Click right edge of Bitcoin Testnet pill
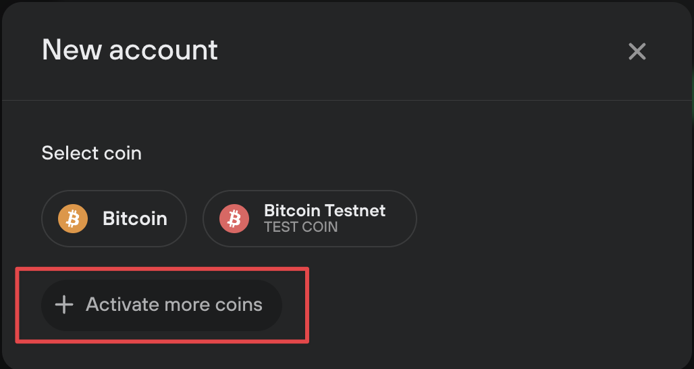 [x=412, y=218]
